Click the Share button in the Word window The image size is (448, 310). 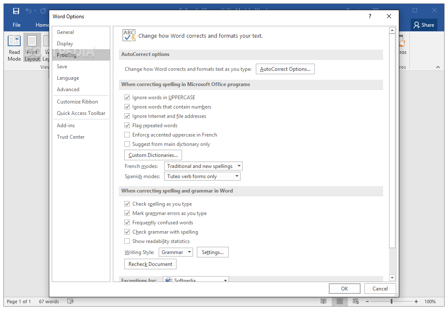click(x=424, y=25)
